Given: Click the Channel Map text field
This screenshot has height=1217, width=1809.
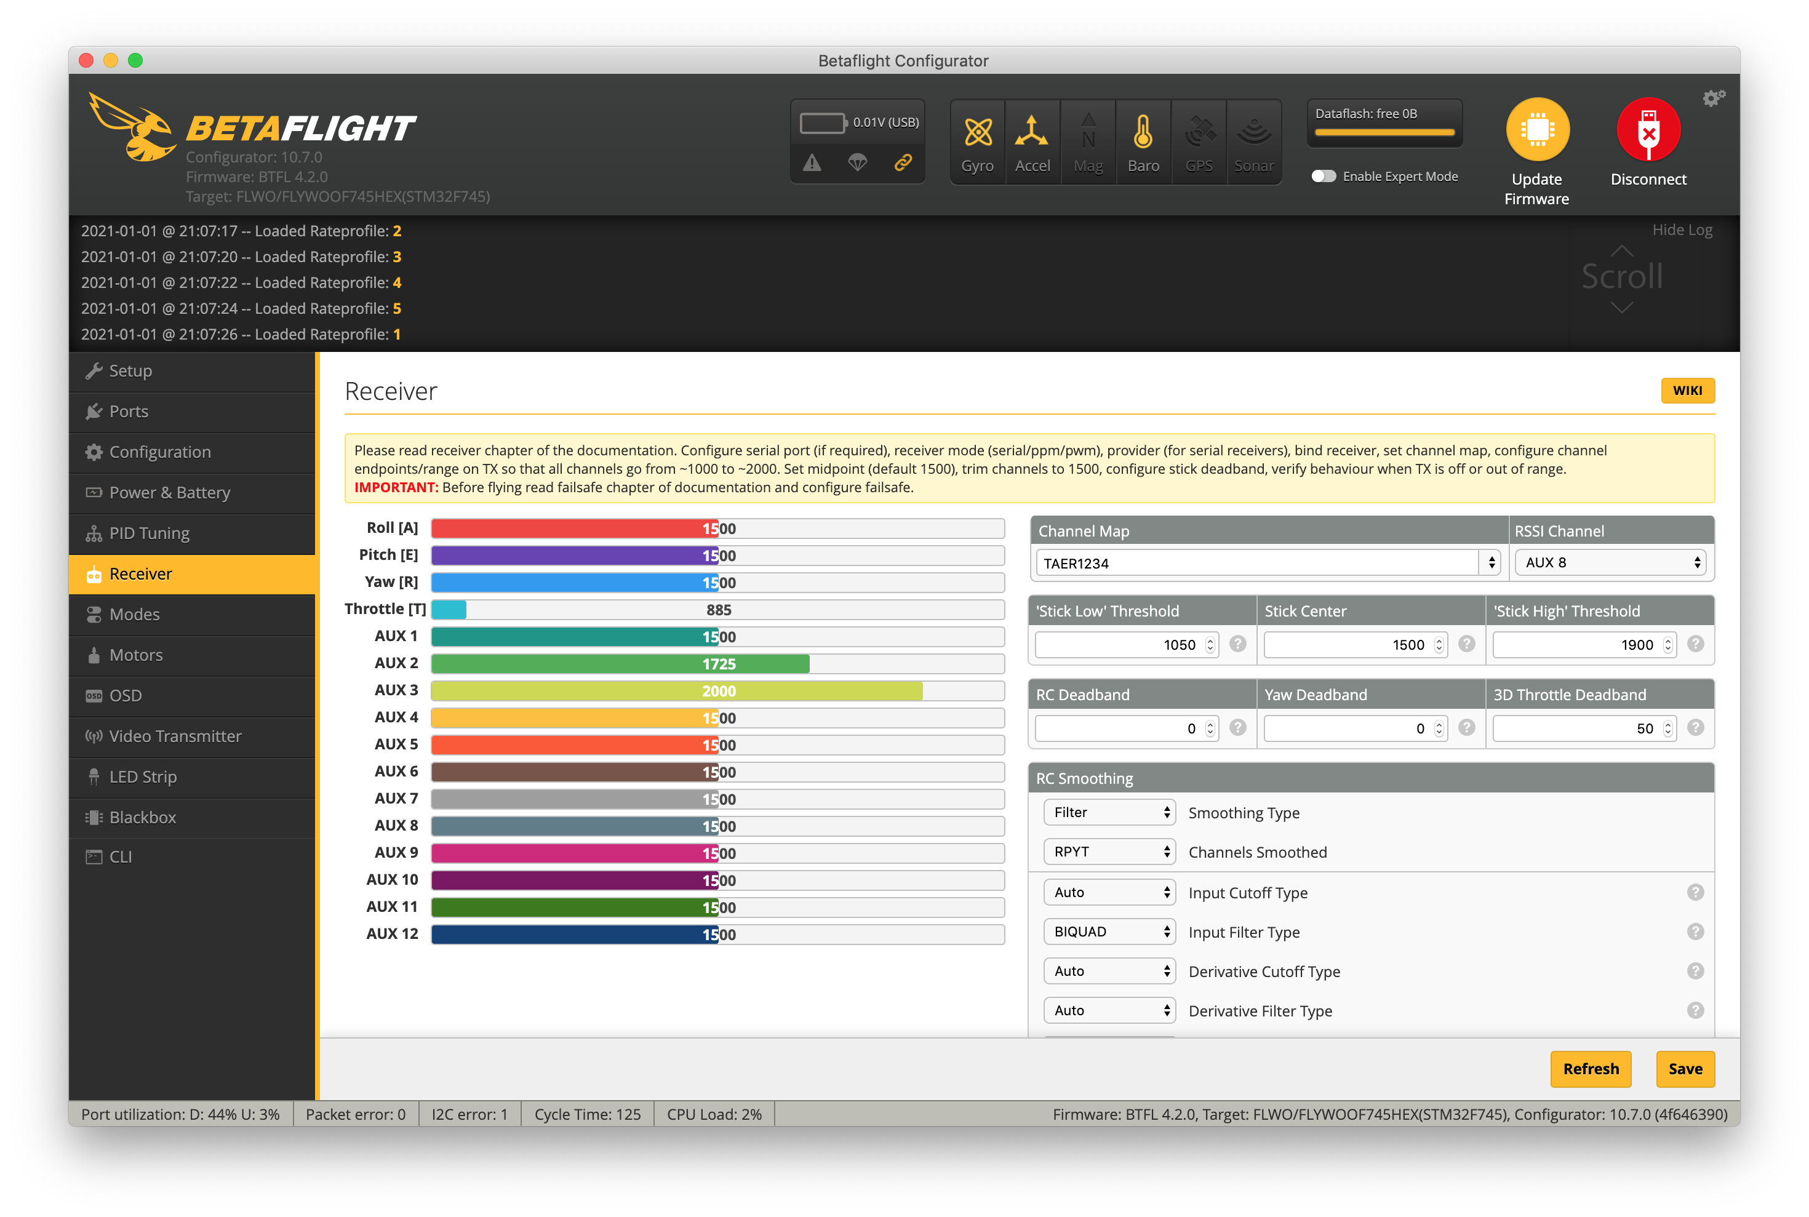Looking at the screenshot, I should pos(1257,564).
